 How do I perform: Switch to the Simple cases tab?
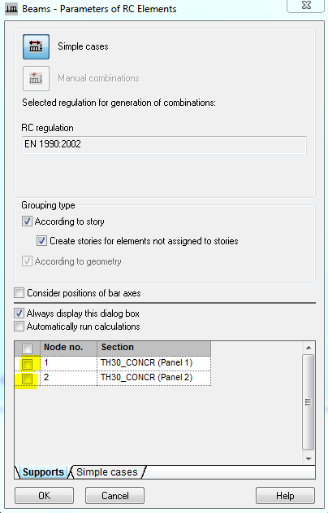(x=107, y=472)
